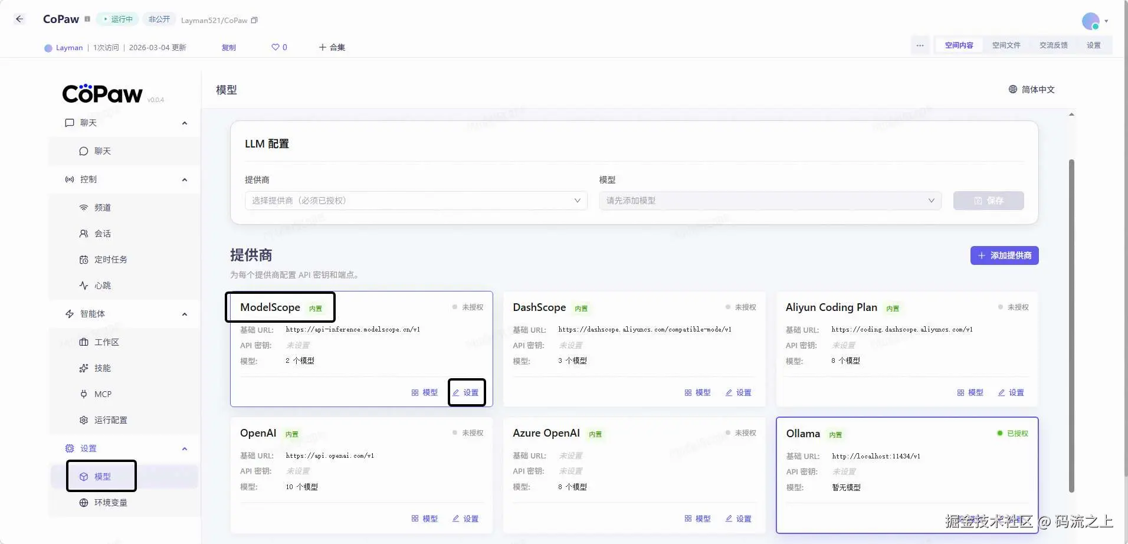Open 运行配置 in the sidebar
1128x544 pixels.
click(x=124, y=420)
